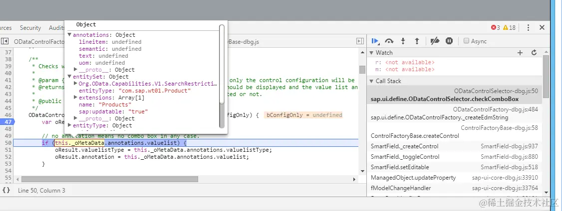The height and width of the screenshot is (211, 562).
Task: Select checkComboBox call stack frame
Action: (454, 95)
